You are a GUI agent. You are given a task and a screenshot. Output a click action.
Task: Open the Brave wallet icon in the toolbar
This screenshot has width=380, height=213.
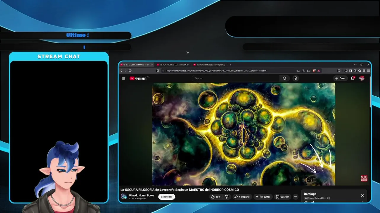[x=355, y=71]
